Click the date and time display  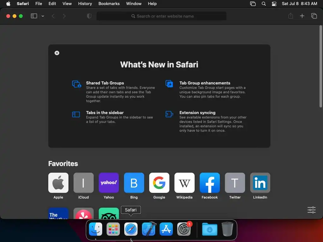[299, 3]
